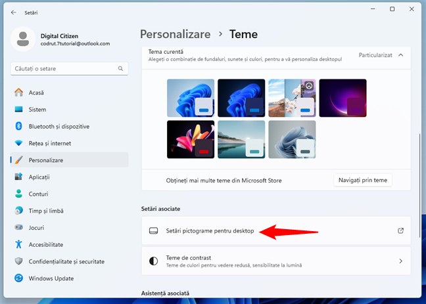Open Teme de contrast settings

276,261
